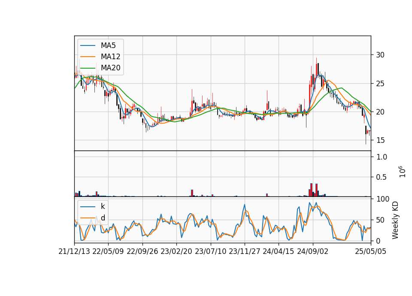Click the 24/04/15 date label
This screenshot has height=296, width=412.
[279, 251]
